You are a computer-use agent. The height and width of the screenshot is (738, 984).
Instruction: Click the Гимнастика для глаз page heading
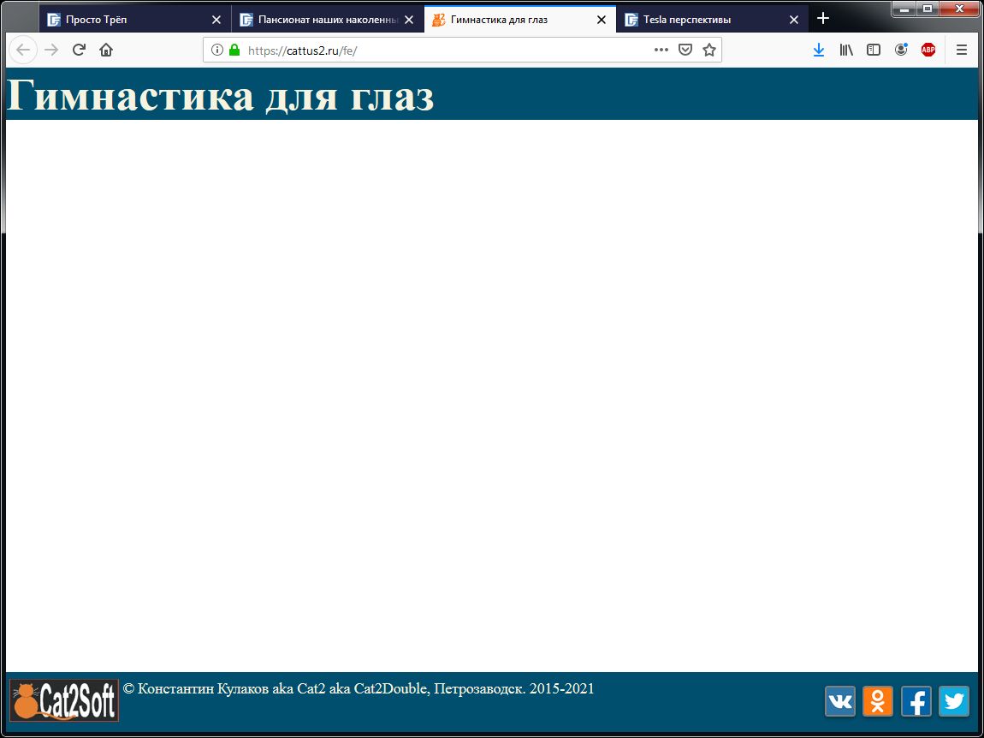pyautogui.click(x=220, y=96)
